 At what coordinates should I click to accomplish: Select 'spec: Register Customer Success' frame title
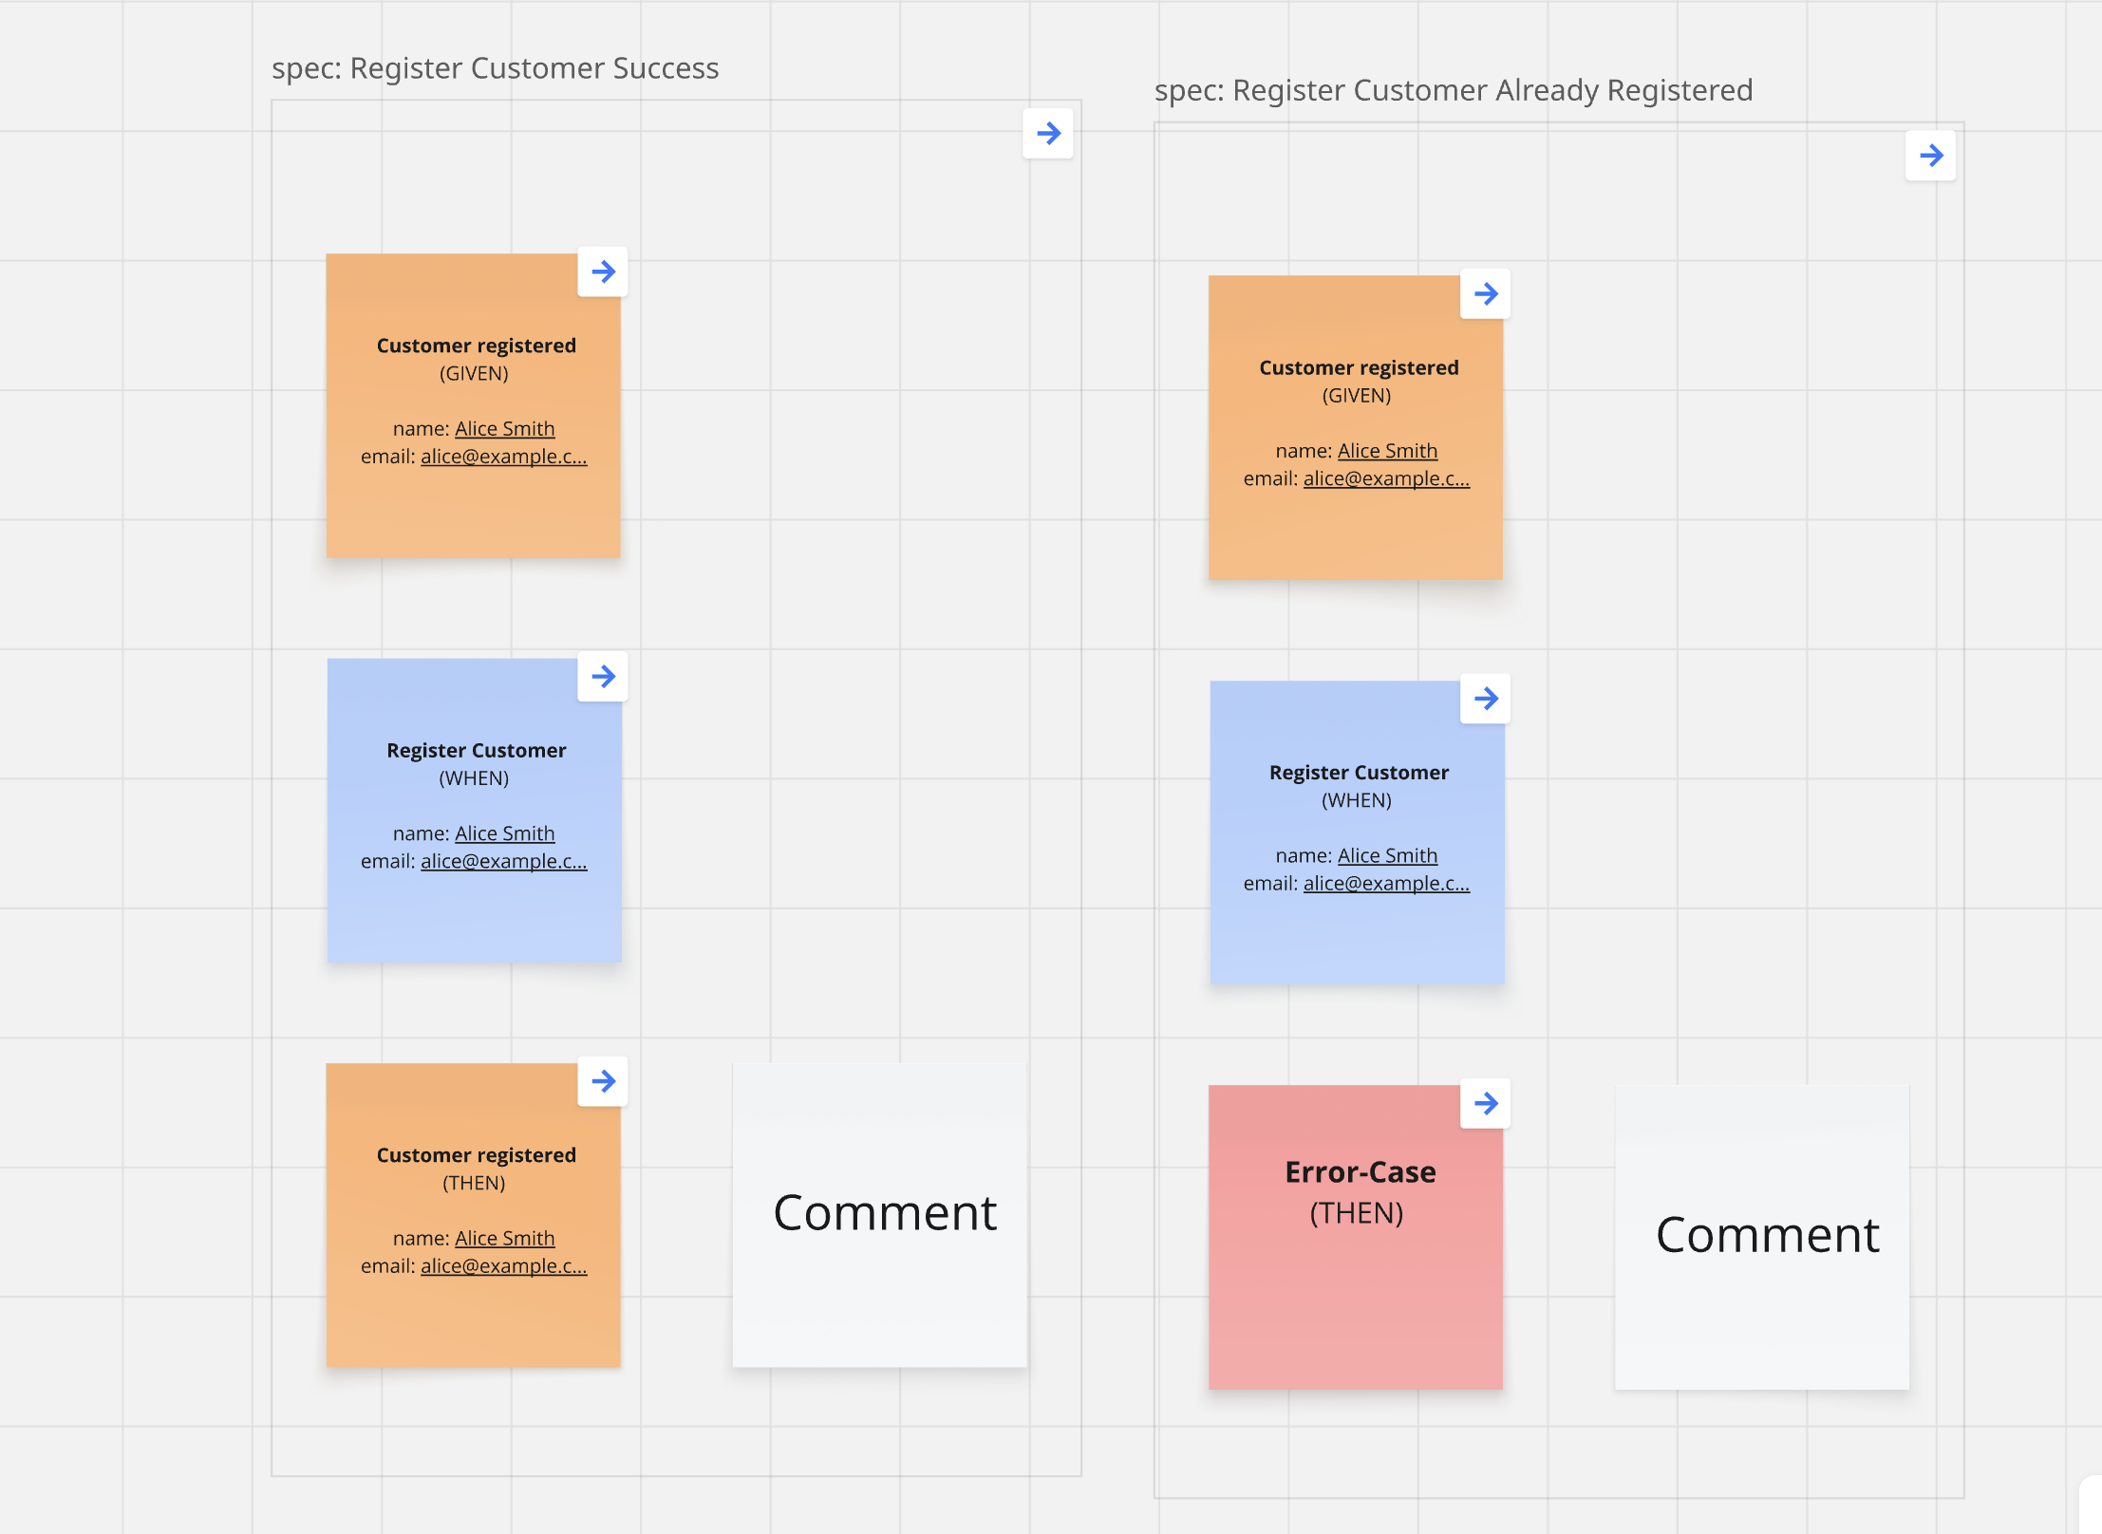(495, 68)
